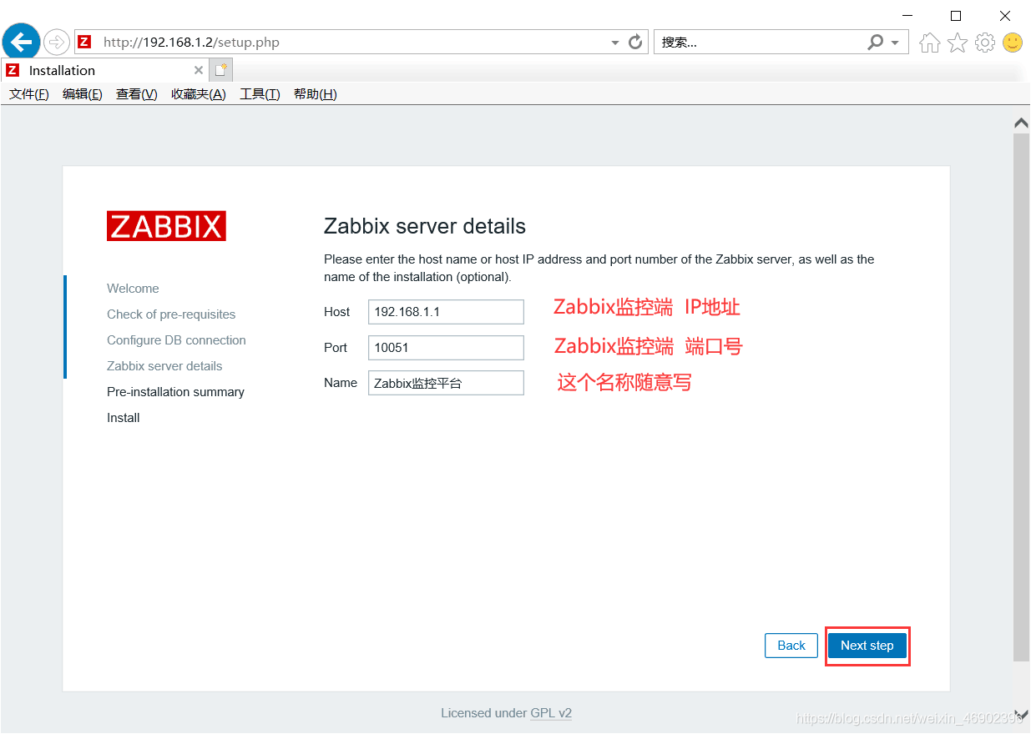Select the Install step

123,418
